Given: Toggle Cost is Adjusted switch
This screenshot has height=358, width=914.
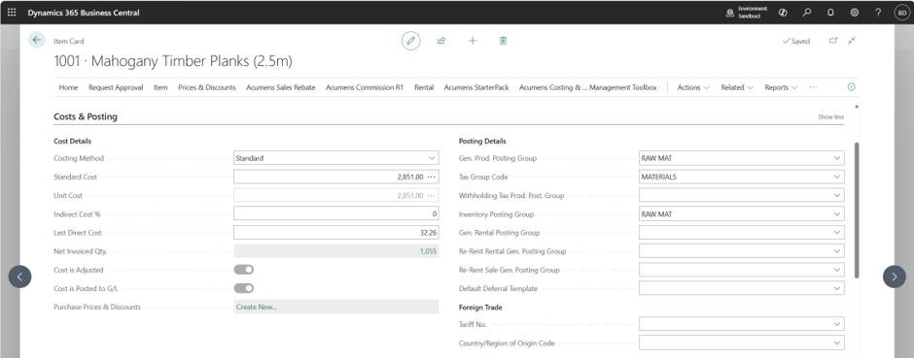Looking at the screenshot, I should [244, 270].
